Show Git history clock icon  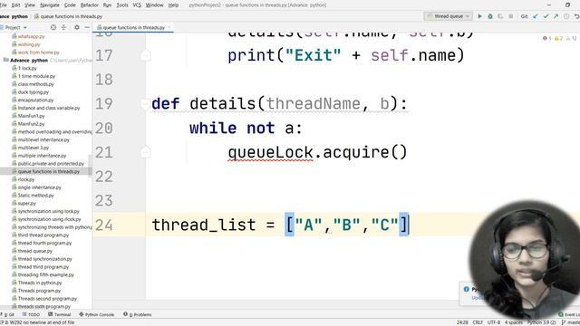566,16
